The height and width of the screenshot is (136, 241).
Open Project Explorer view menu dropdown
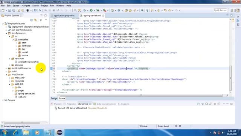(46, 20)
